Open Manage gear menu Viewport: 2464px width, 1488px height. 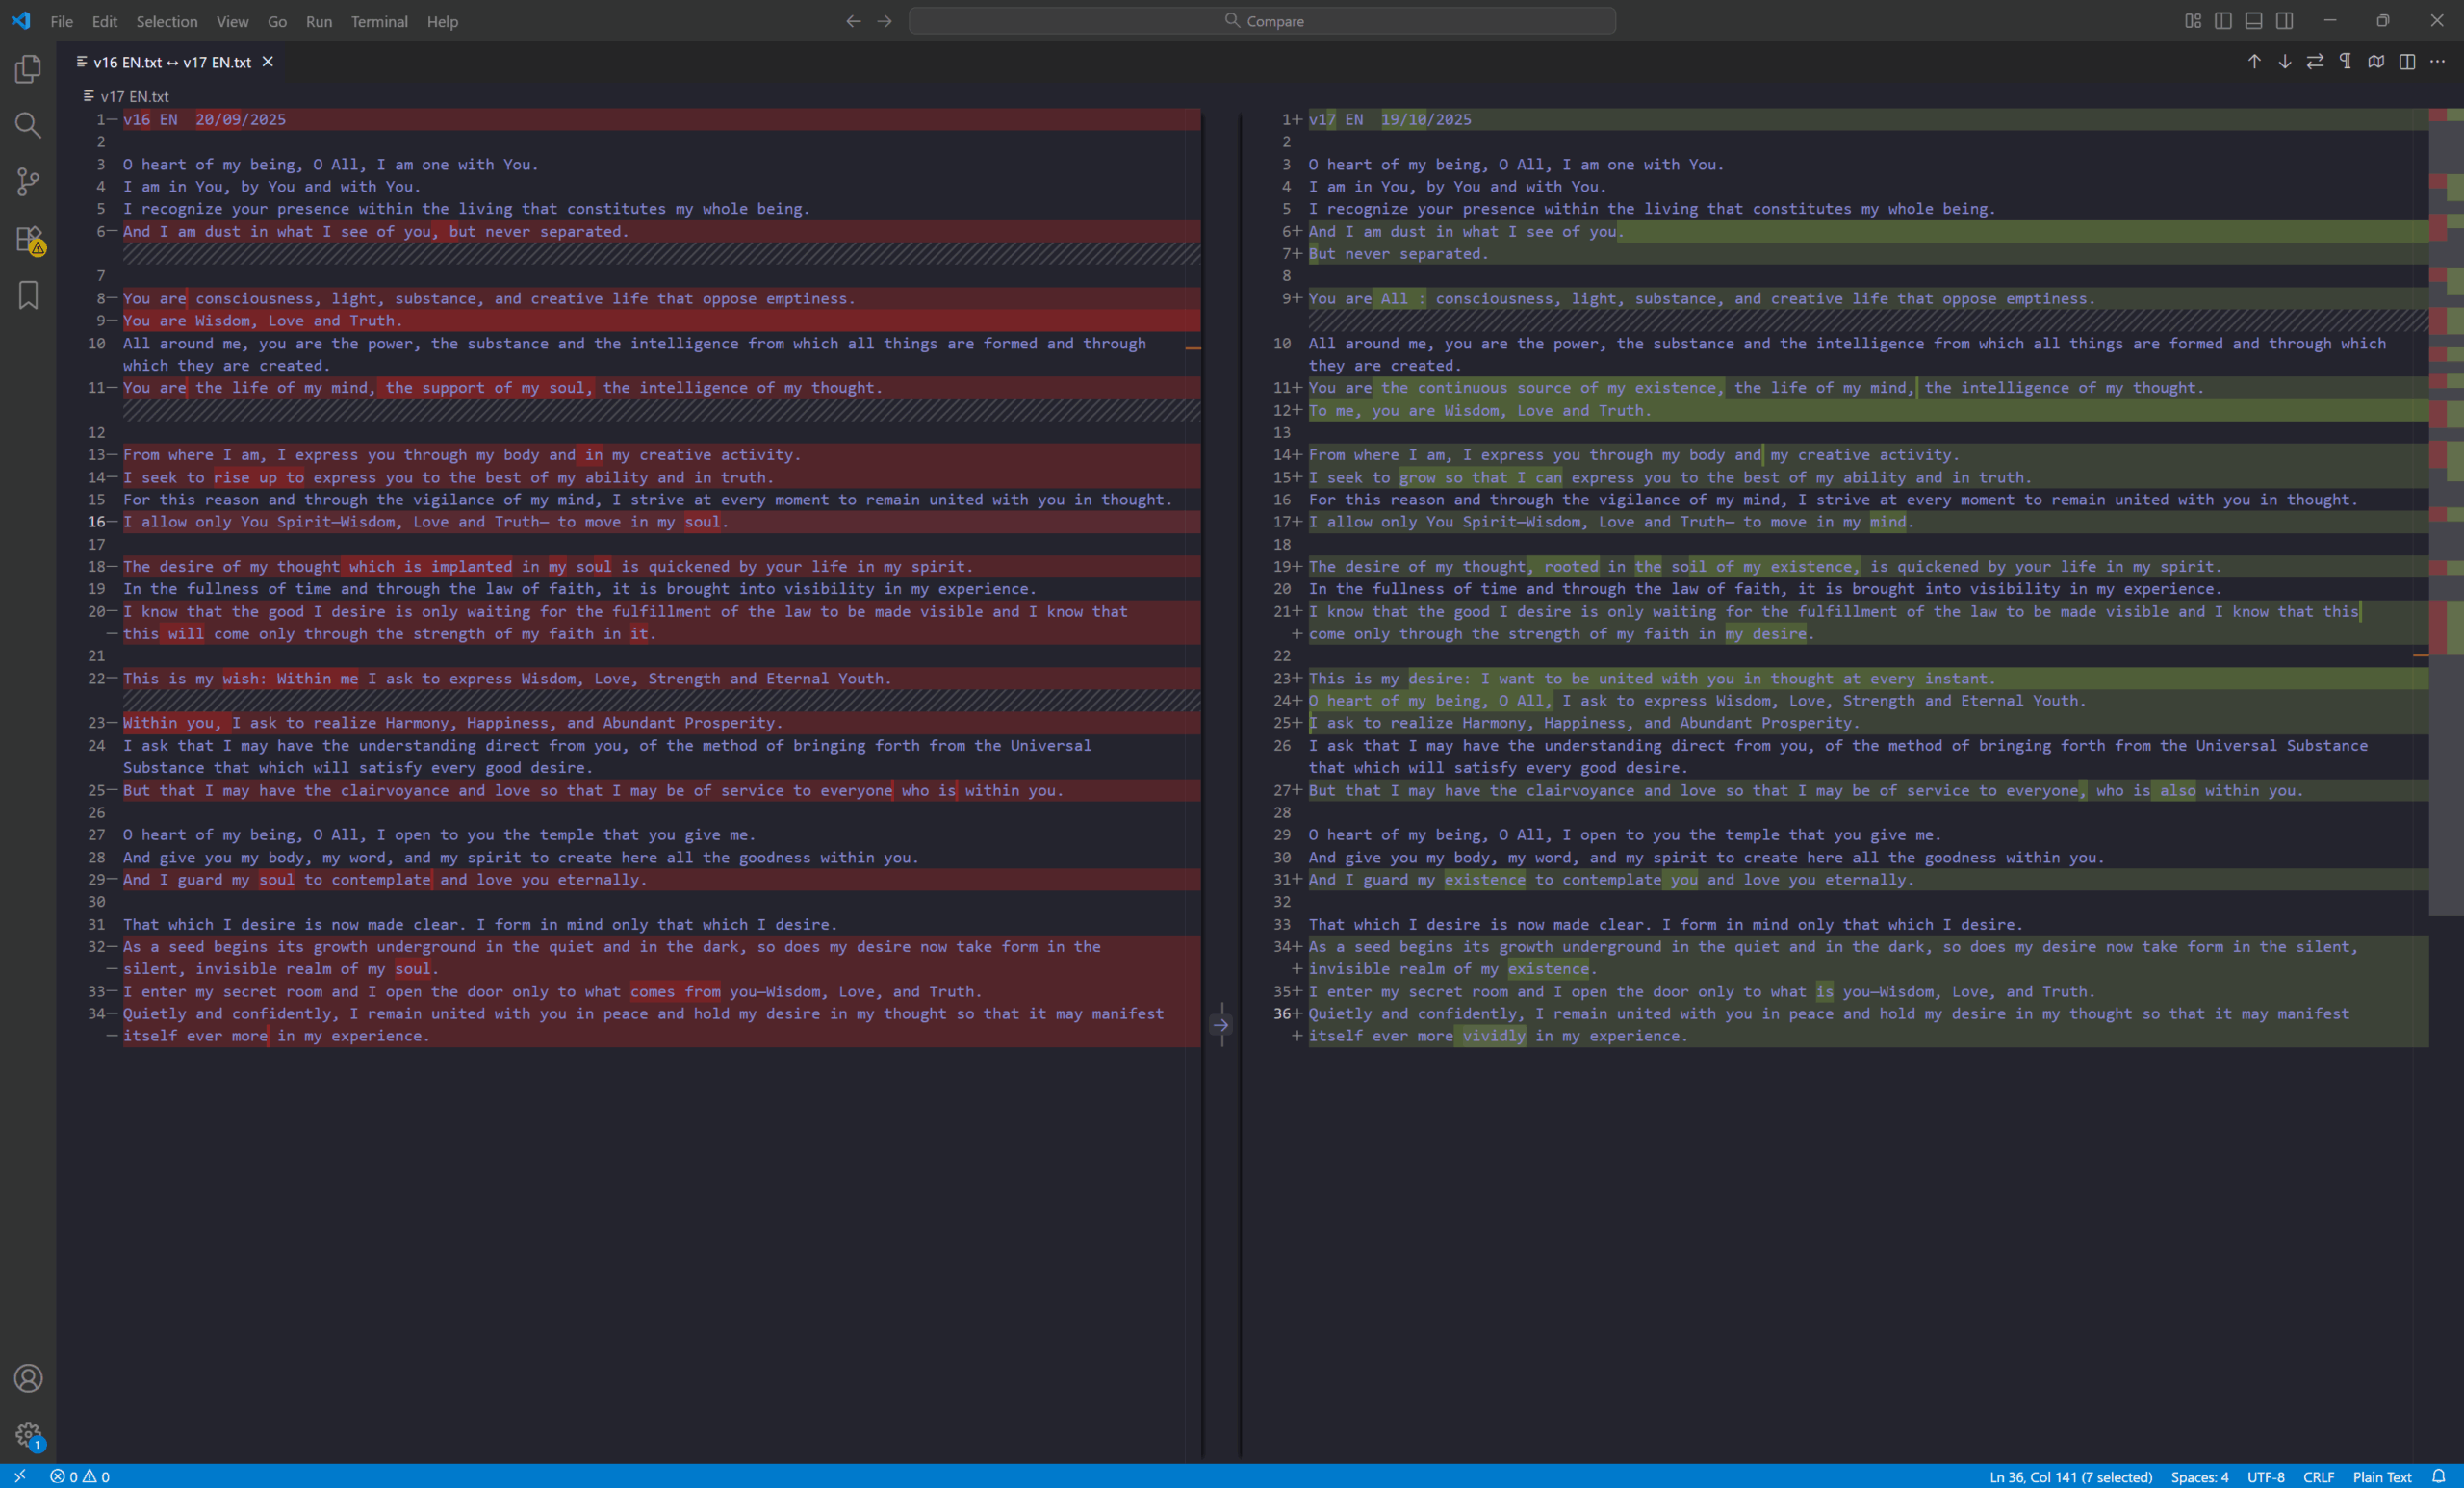click(x=28, y=1434)
